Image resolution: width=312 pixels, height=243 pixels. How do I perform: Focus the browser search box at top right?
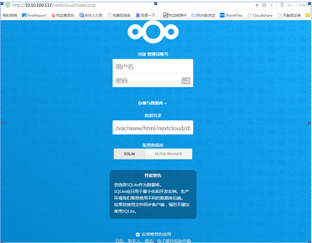tap(297, 5)
